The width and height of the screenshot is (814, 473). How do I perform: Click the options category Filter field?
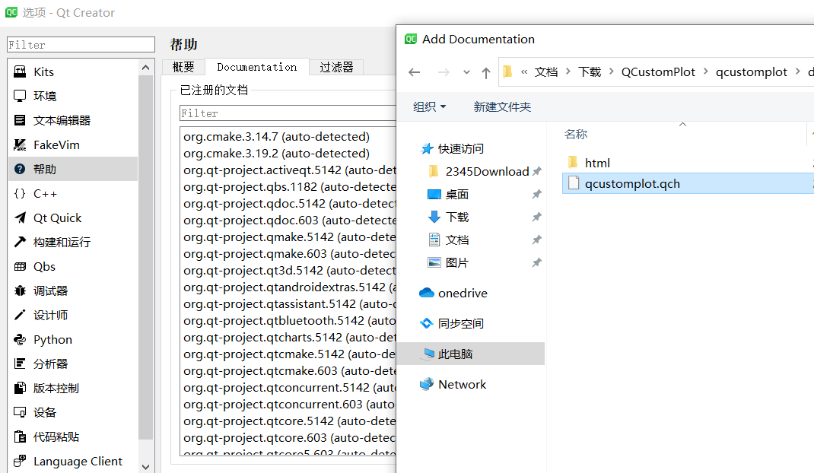81,45
